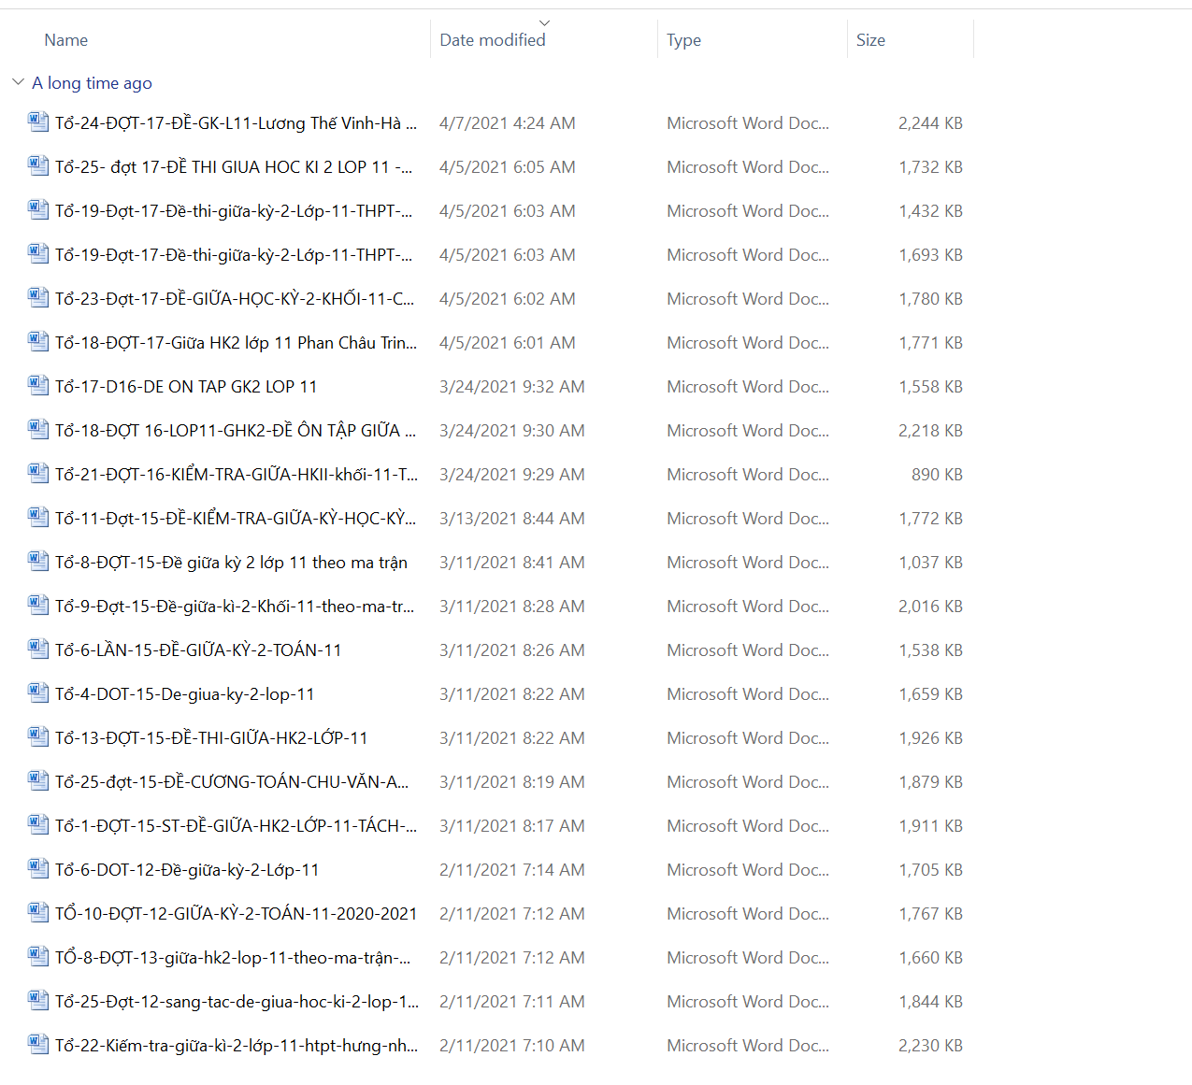Click Word icon of TỔ-10-ĐỢT-12-GIỮA-KỲ-2-TOÁN-11-2020-2021
This screenshot has height=1085, width=1192.
[38, 913]
